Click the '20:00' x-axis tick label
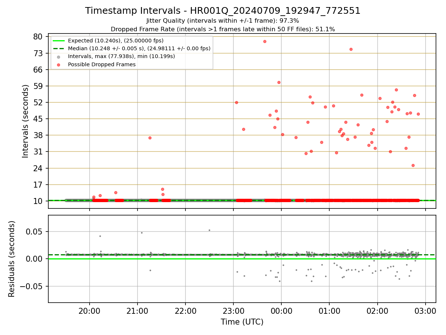 90,311
